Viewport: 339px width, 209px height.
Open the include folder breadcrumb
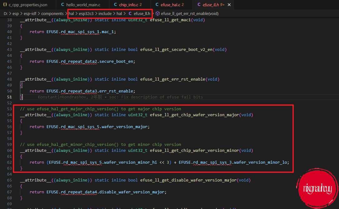105,13
